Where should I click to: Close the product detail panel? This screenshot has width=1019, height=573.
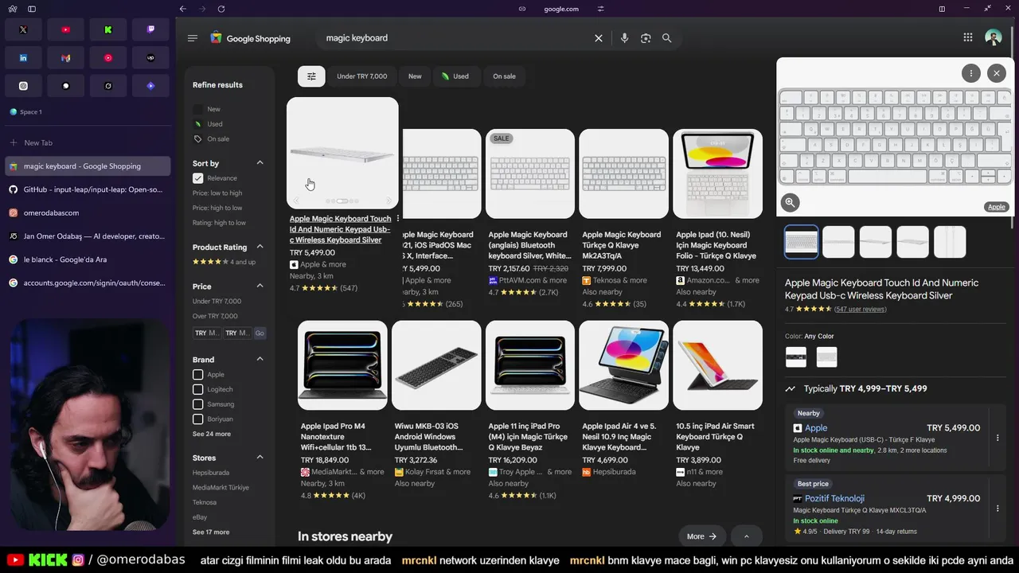click(x=997, y=73)
